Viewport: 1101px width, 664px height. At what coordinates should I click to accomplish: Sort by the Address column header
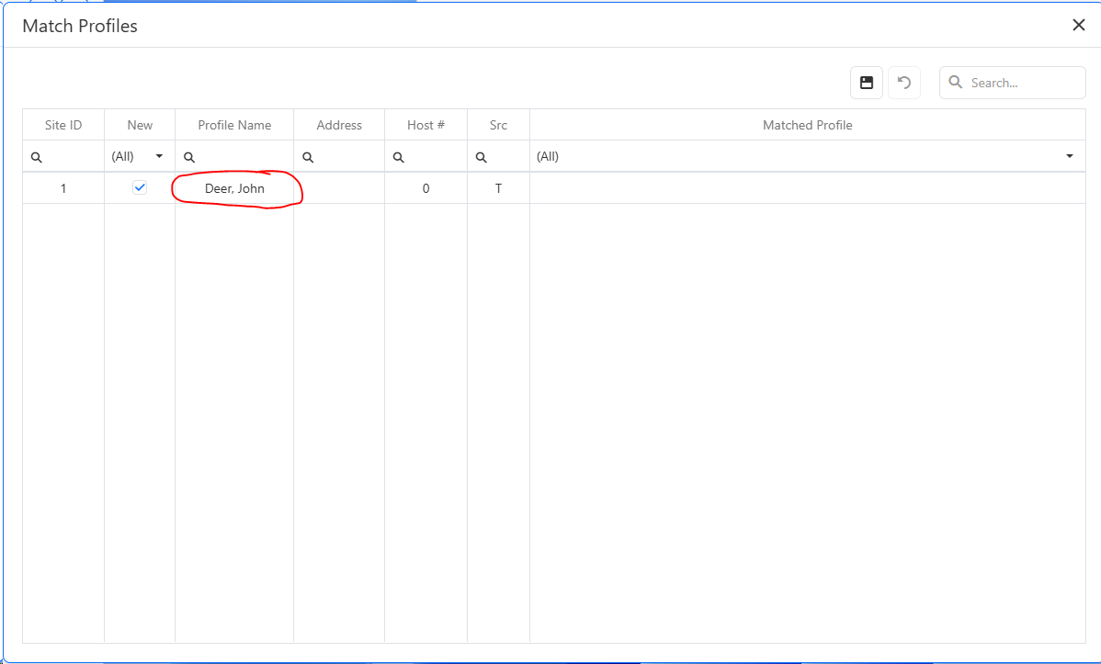coord(339,125)
